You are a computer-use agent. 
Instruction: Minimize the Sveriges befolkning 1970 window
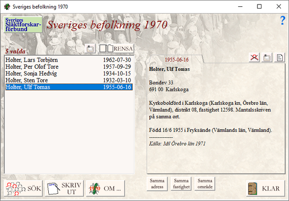click(240, 7)
